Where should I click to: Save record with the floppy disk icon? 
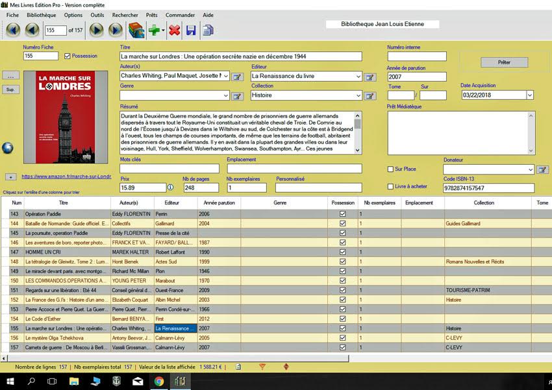tap(191, 30)
